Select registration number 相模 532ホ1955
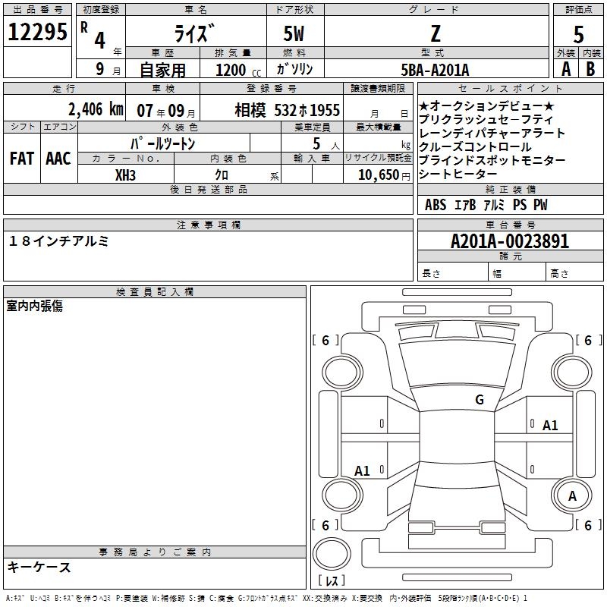 [x=288, y=110]
